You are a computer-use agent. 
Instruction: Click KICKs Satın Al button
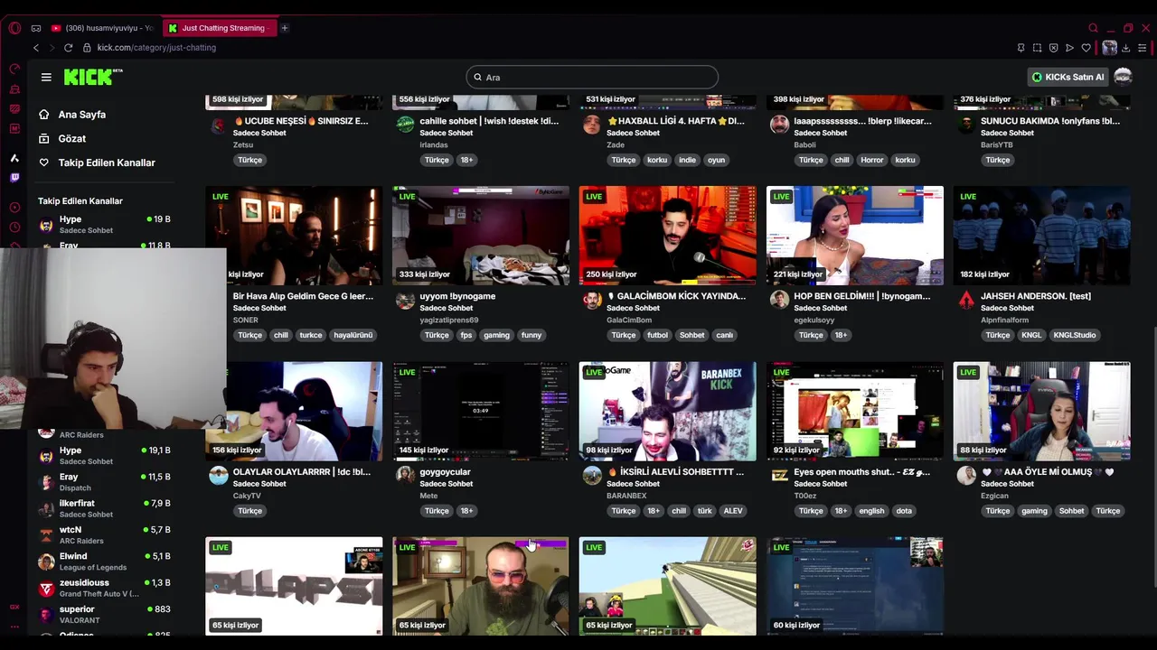[1068, 77]
